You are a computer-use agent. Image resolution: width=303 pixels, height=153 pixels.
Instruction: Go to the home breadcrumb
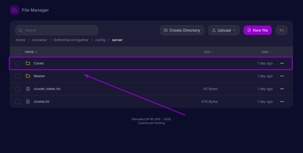pos(21,40)
